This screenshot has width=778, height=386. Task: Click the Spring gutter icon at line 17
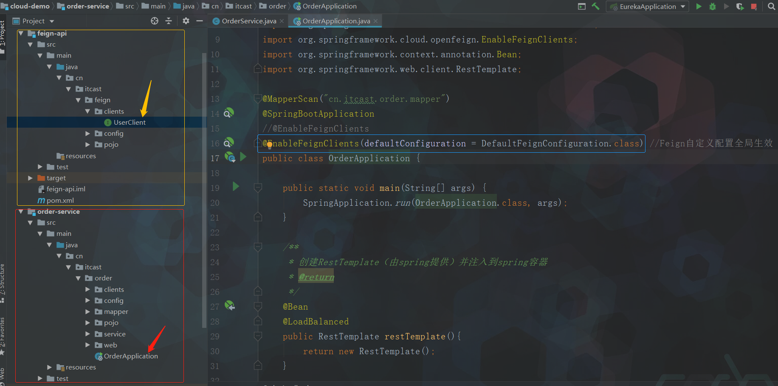pos(230,157)
